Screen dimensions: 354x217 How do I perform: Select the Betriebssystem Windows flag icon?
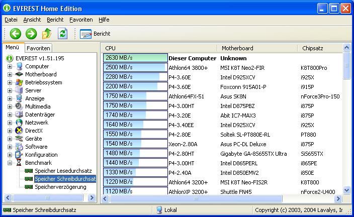(19, 82)
